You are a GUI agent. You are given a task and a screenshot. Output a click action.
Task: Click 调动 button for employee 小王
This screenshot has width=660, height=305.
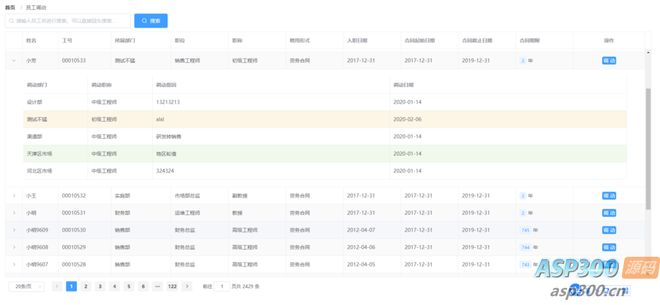click(x=608, y=196)
